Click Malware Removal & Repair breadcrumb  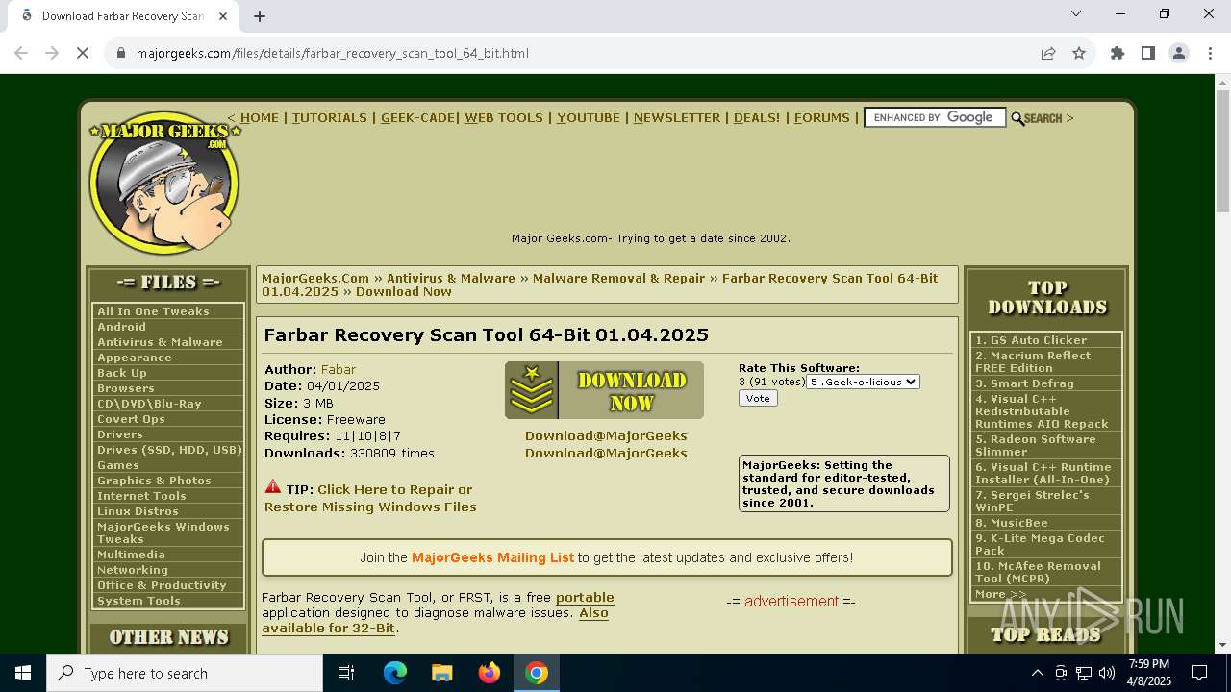coord(618,278)
